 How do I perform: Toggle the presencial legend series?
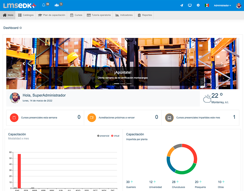(103, 136)
